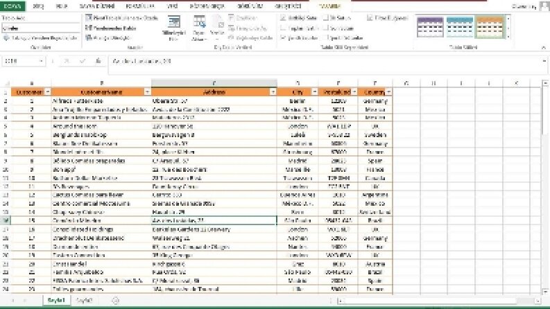Click Tarayıcıda Aç icon

click(x=231, y=28)
